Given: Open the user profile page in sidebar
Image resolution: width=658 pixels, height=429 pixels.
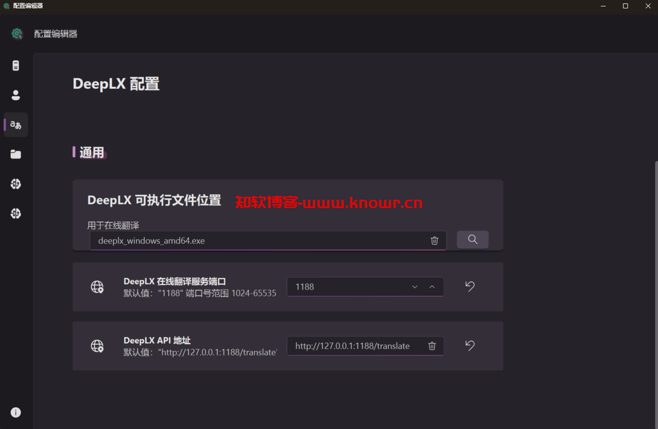Looking at the screenshot, I should coord(16,95).
